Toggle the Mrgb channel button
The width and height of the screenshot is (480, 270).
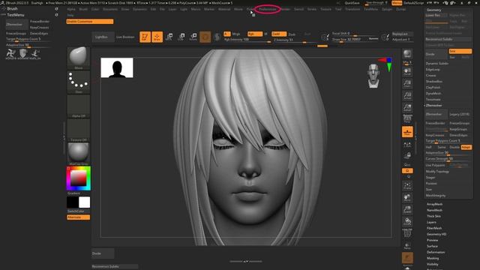tap(236, 34)
